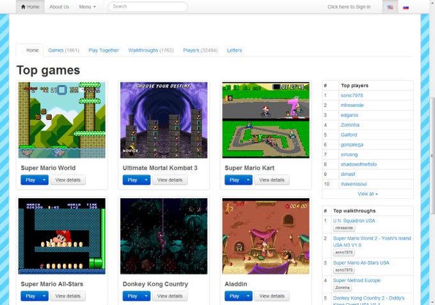Viewport: 435px width, 305px height.
Task: Click View all » under Top players
Action: tap(368, 194)
